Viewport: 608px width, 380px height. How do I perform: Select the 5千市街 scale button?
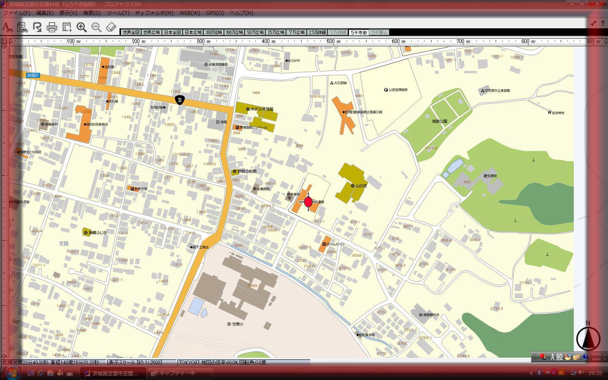point(359,33)
